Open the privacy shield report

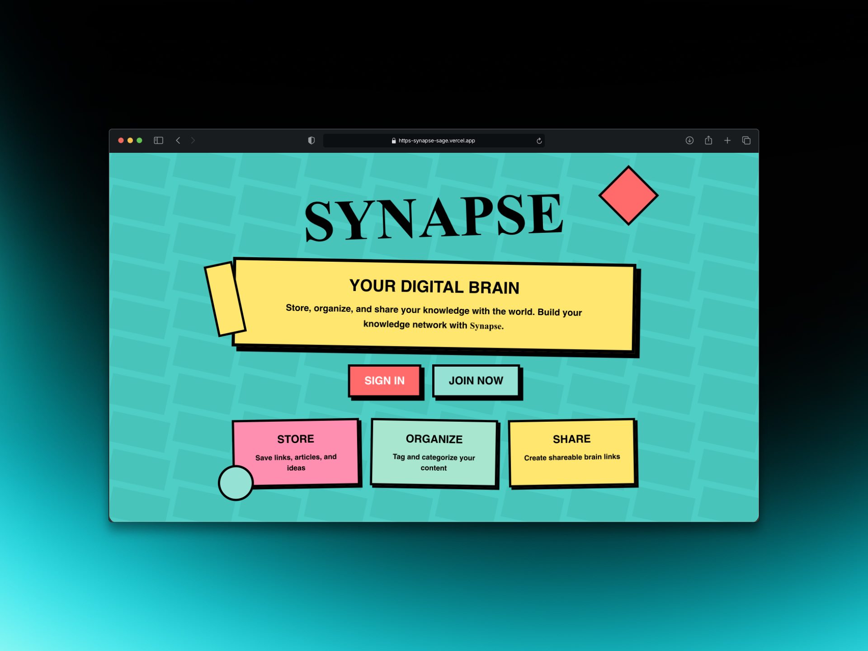[311, 141]
